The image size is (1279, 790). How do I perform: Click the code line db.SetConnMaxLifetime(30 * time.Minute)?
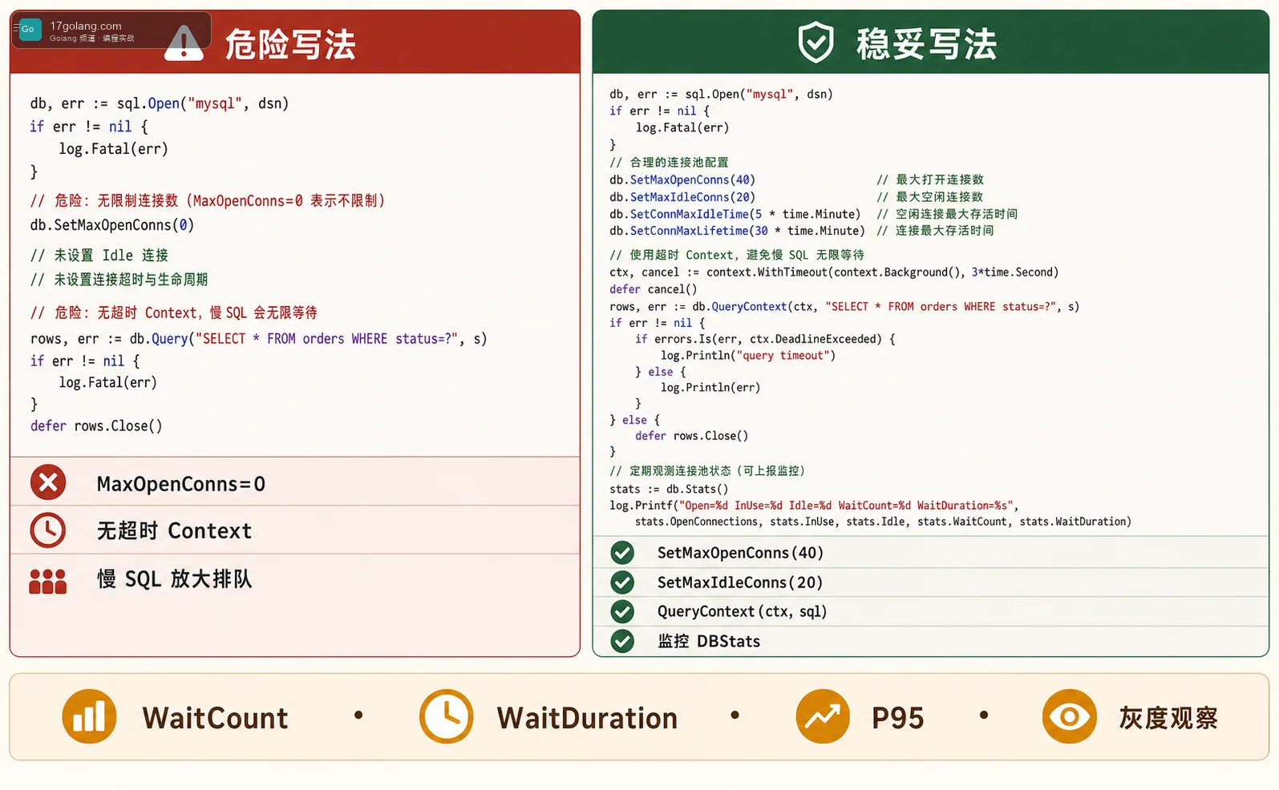tap(737, 231)
